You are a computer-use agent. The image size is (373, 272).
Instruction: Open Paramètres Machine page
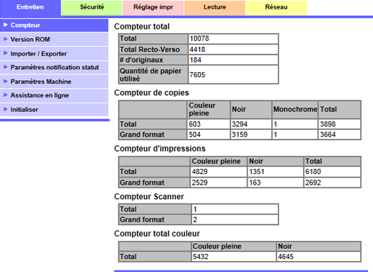pyautogui.click(x=54, y=82)
